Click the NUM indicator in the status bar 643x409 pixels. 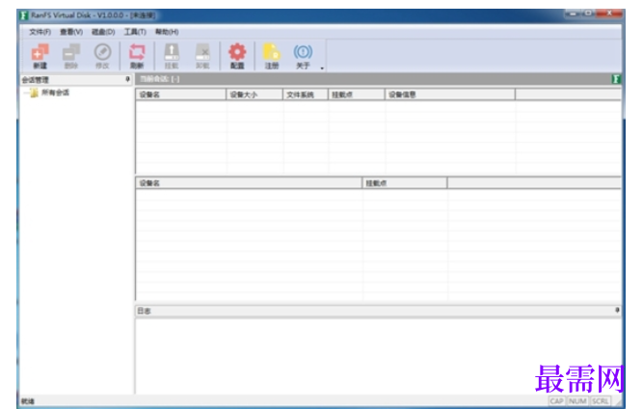coord(577,400)
